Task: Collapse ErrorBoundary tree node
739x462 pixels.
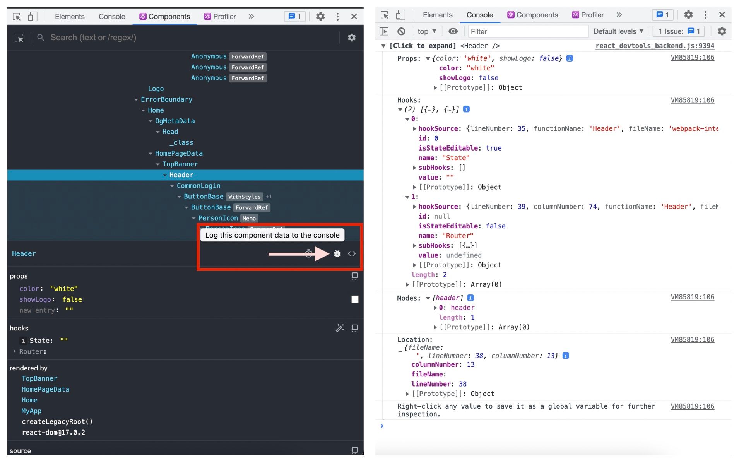Action: coord(136,100)
